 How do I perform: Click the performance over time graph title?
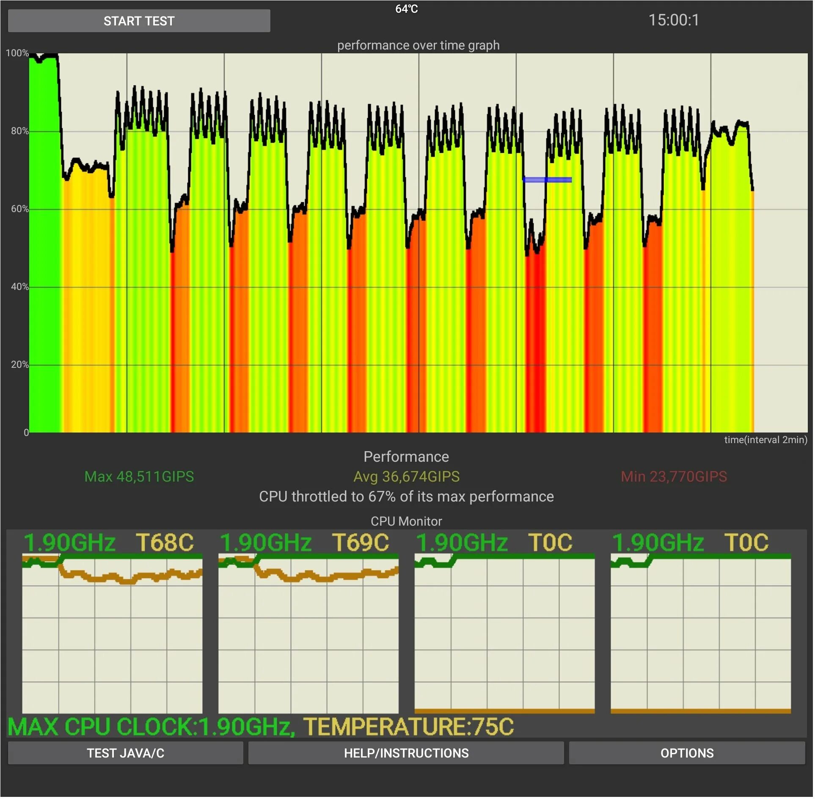419,45
